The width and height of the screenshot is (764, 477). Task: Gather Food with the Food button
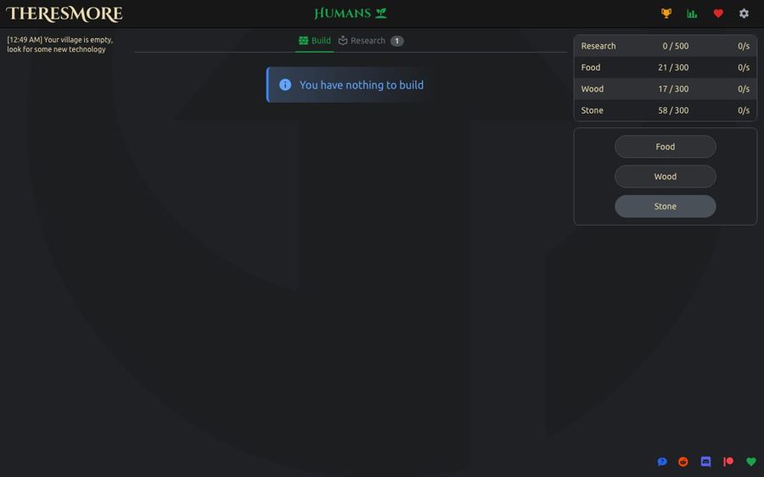pyautogui.click(x=665, y=147)
